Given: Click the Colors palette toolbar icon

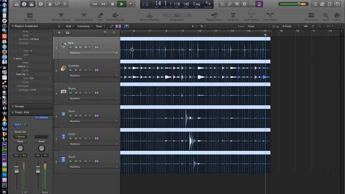Looking at the screenshot, I should (337, 15).
